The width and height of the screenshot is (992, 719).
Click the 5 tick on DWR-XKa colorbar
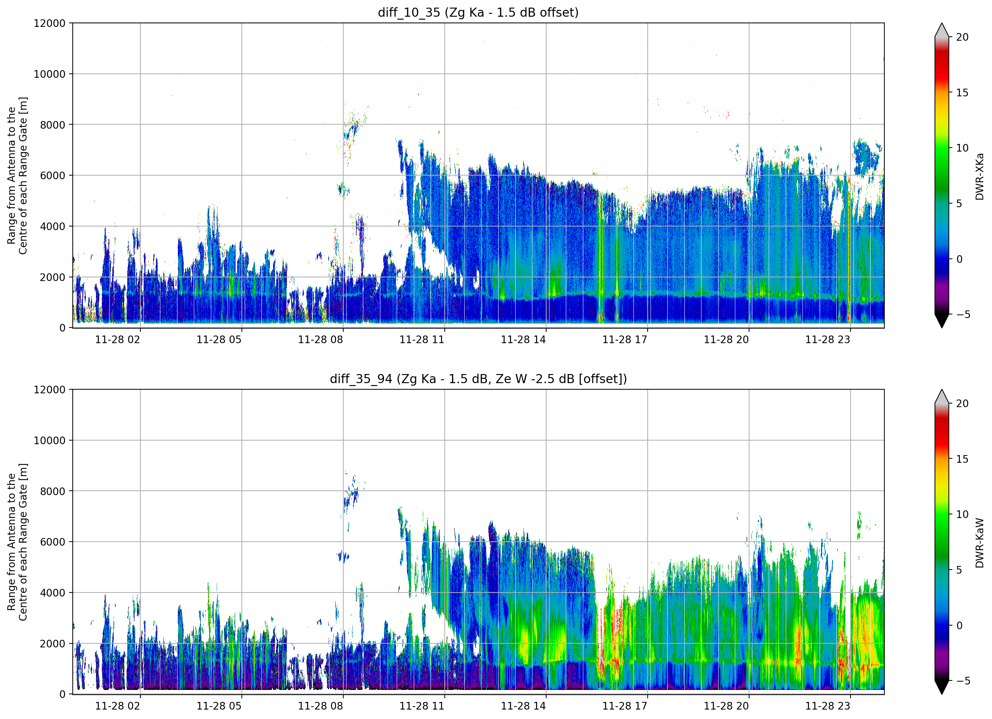[x=959, y=203]
